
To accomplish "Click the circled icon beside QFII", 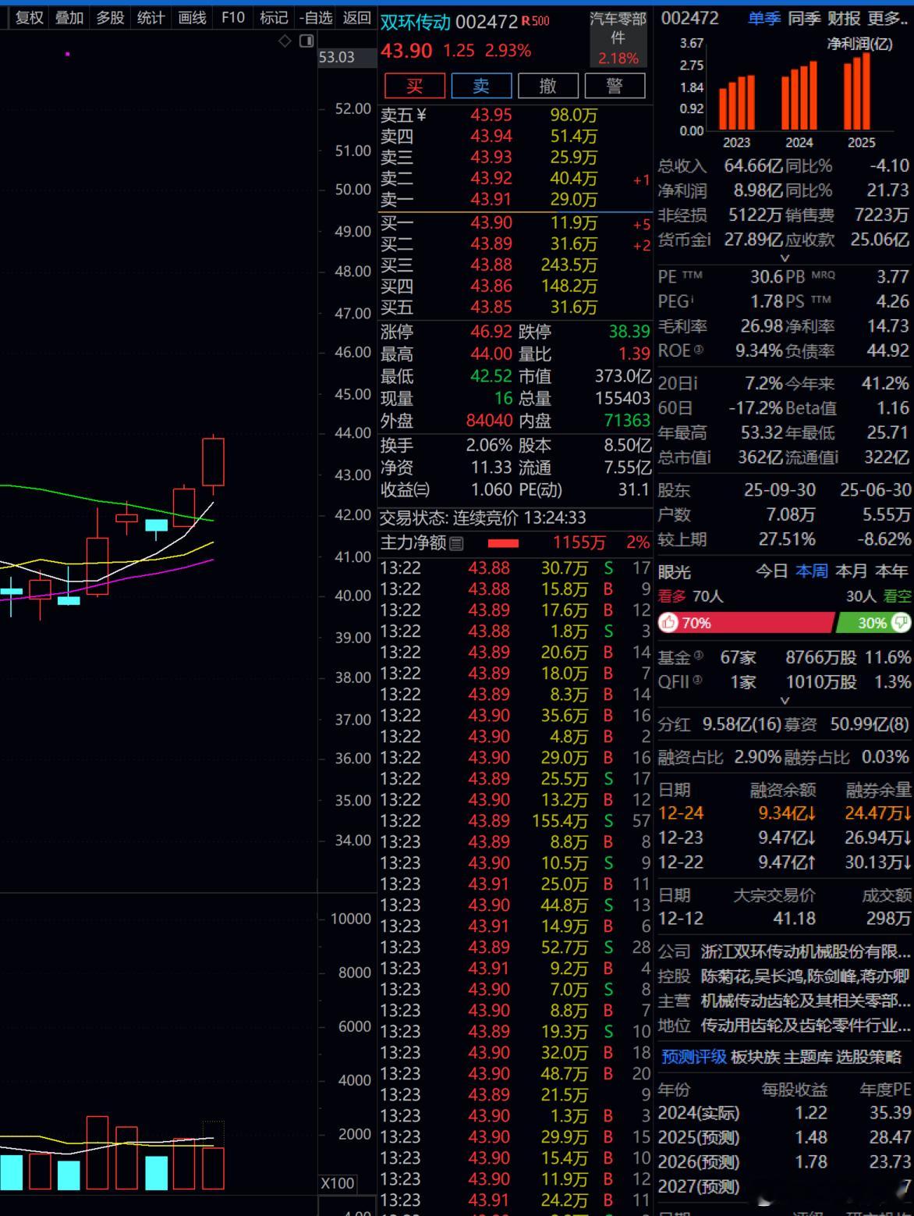I will [x=696, y=680].
